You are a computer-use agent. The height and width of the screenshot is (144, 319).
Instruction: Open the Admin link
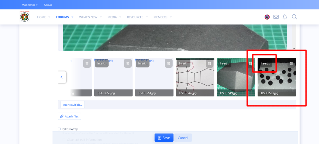click(48, 5)
